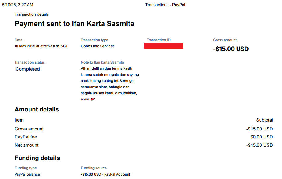
Task: Click the print timestamp "5/10/25, 3:27 AM"
Action: [17, 5]
